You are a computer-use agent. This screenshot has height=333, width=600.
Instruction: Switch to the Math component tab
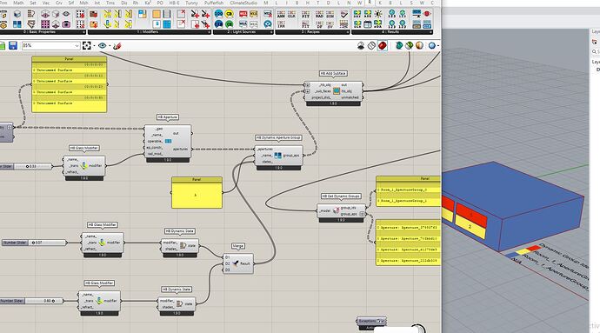click(x=18, y=3)
